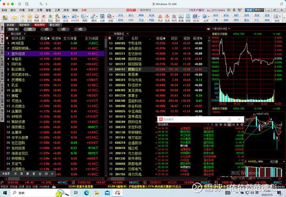Screen dimensions: 286x197
Task: Select the 2图 layout toggle
Action: (x=30, y=29)
